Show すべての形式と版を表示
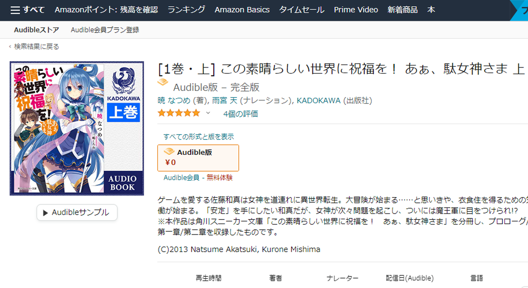Viewport: 528px width, 288px height. point(198,137)
